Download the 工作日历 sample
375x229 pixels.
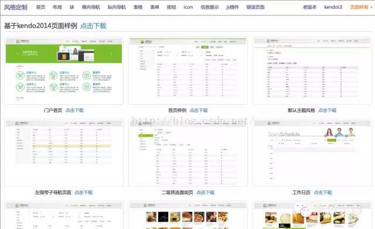[323, 193]
